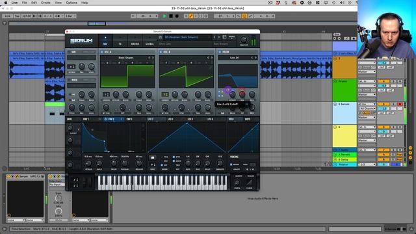Click the filter Cutoff knob

coord(233,94)
